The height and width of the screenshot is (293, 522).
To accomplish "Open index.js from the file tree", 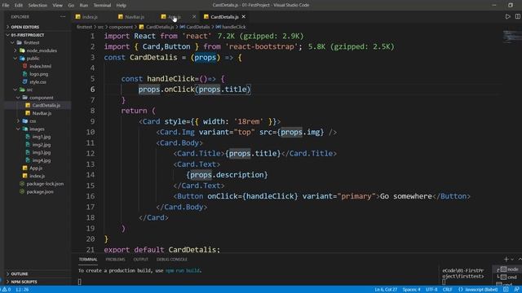I will coord(37,176).
